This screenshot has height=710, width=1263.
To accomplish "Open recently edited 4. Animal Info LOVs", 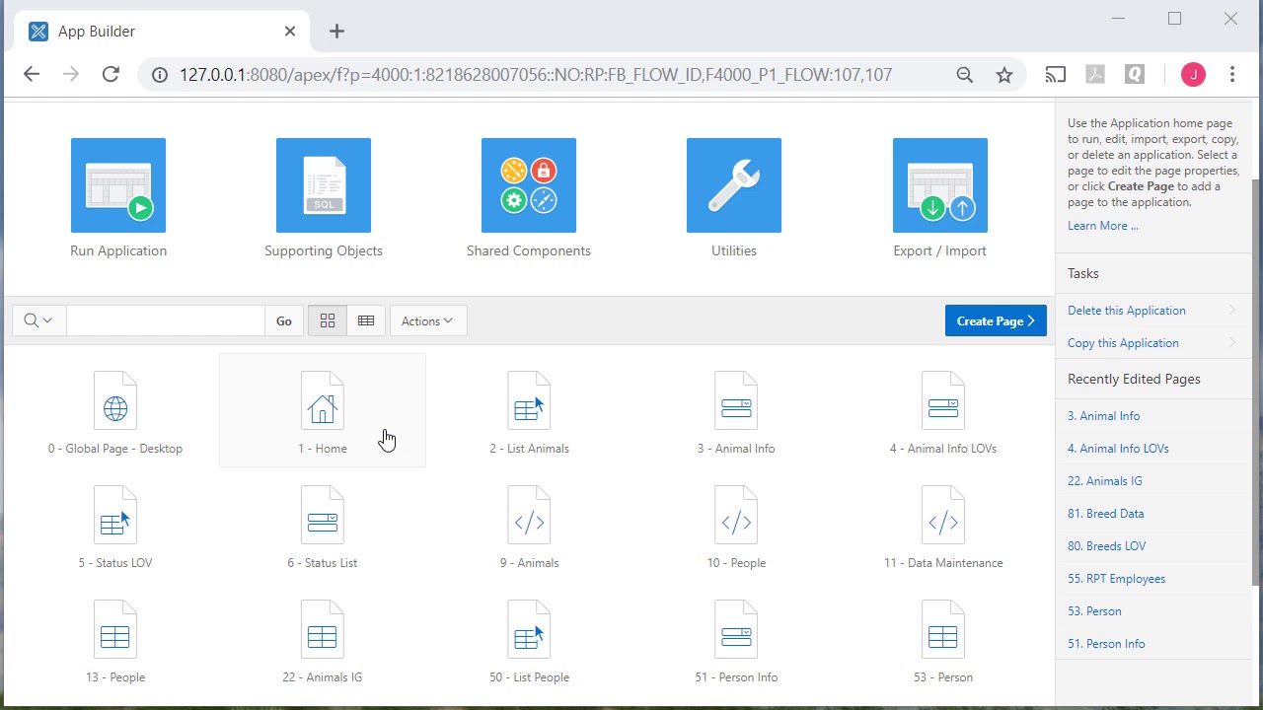I will pos(1118,449).
